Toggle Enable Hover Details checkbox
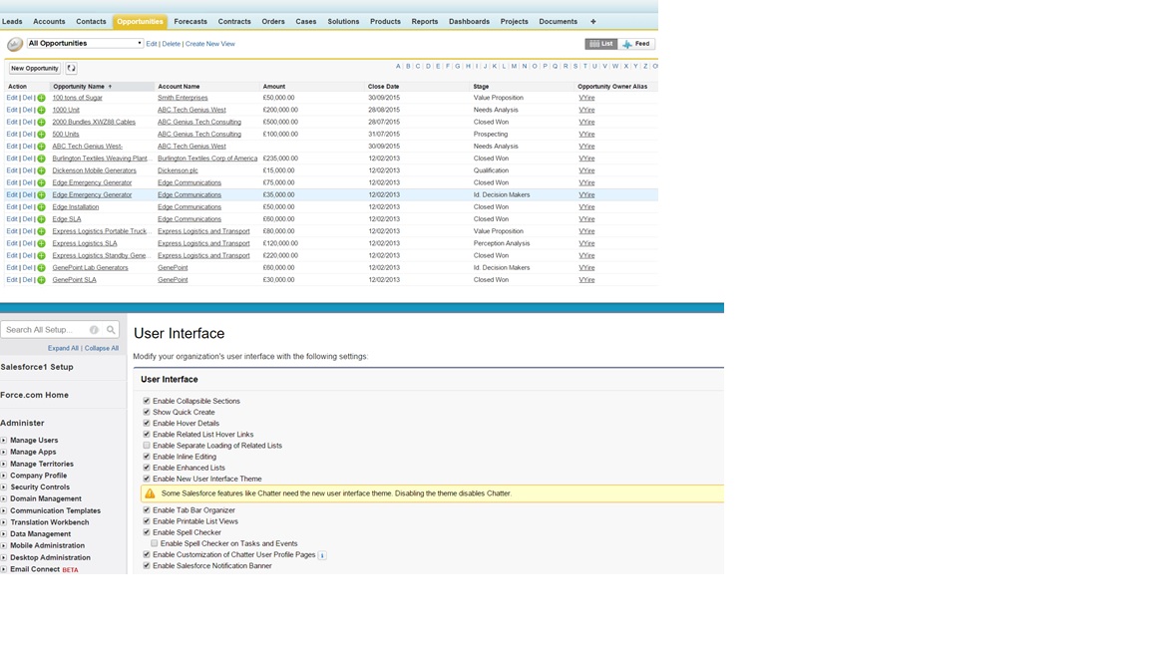Screen dimensions: 1149x646 point(147,423)
